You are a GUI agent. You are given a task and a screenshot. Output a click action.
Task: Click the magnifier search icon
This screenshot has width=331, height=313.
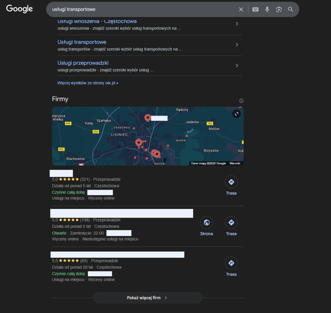(x=291, y=9)
